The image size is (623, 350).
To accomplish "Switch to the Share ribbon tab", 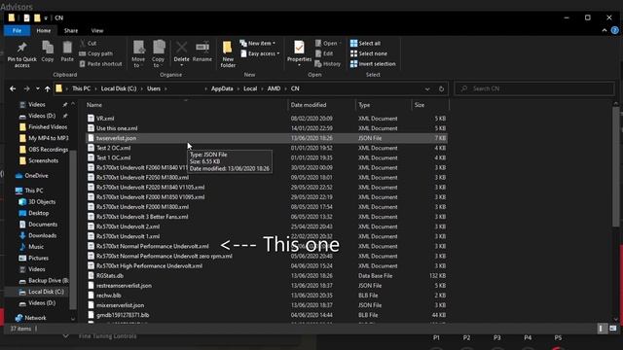I will click(71, 30).
